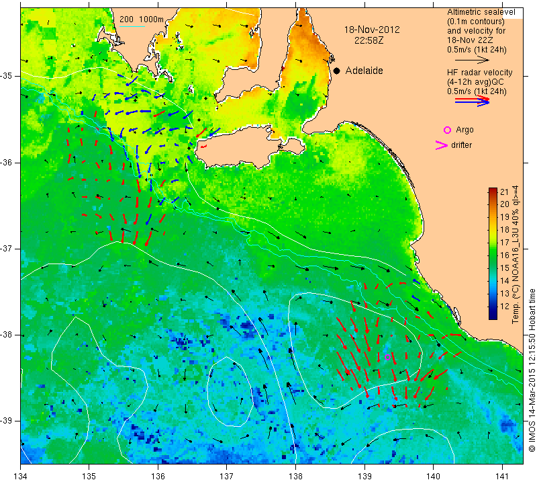
Task: Click the latitude label -36
Action: click(x=7, y=162)
